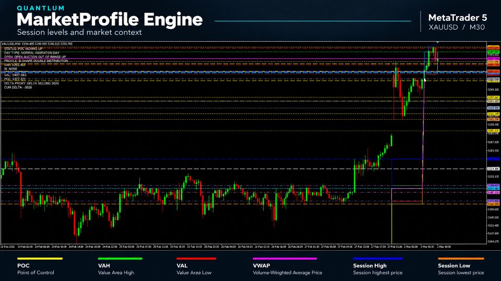Viewport: 501px width, 281px height.
Task: Click 'Value Area High' legend description
Action: [116, 273]
